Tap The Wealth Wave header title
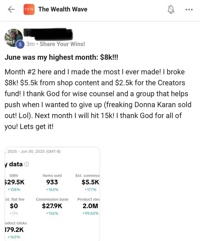The width and height of the screenshot is (200, 241). (x=63, y=9)
